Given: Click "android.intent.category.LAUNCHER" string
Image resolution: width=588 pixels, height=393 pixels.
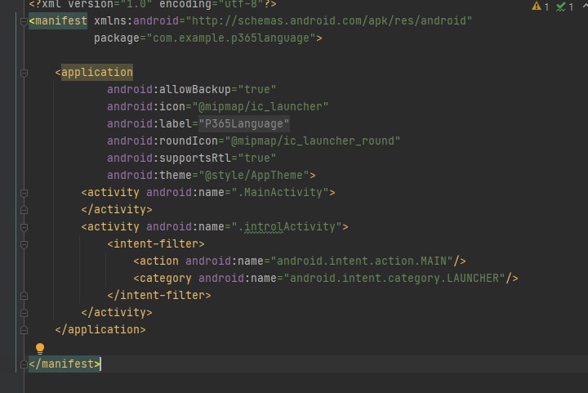Looking at the screenshot, I should [x=394, y=278].
